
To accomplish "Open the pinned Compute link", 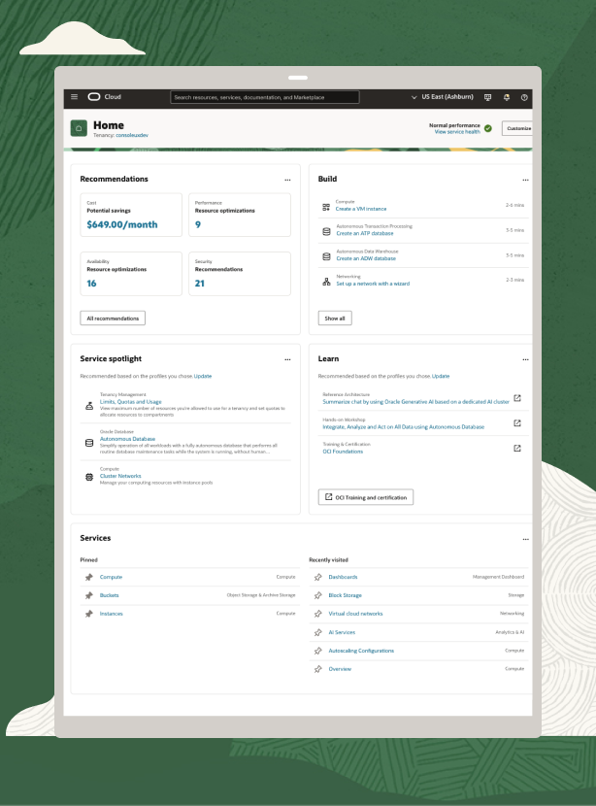I will [x=111, y=577].
